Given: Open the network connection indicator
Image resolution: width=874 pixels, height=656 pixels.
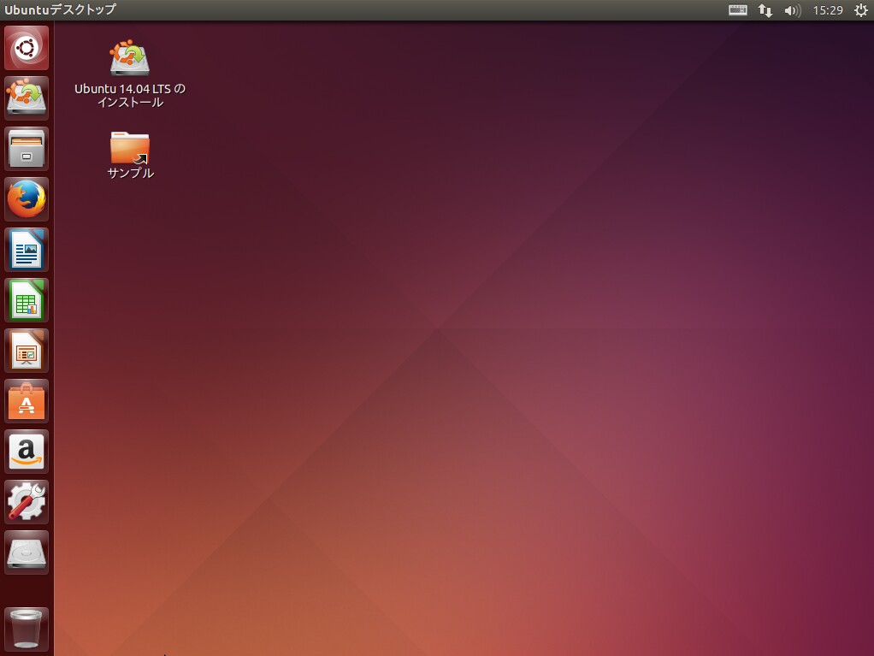Looking at the screenshot, I should [765, 10].
